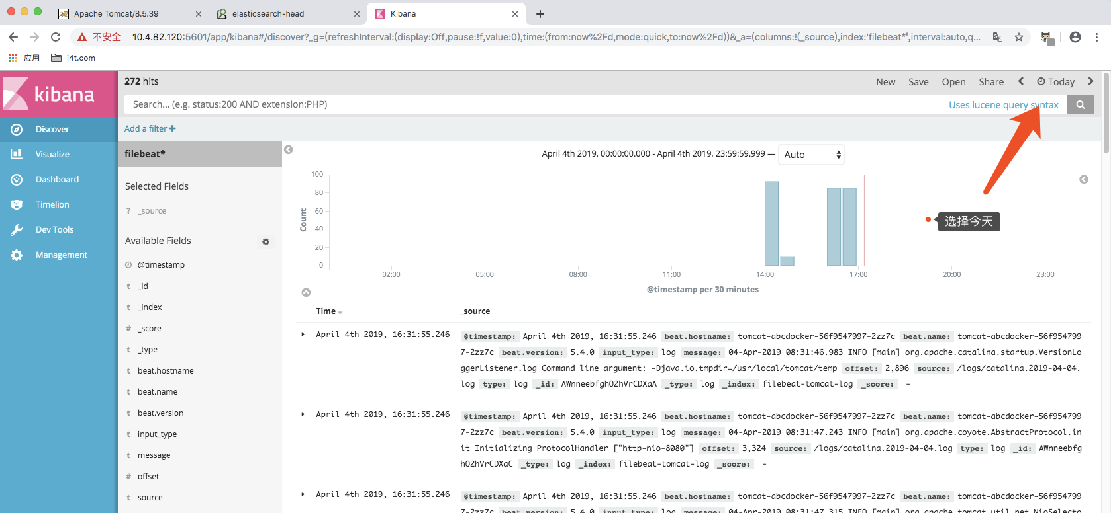The height and width of the screenshot is (513, 1111).
Task: Click the Kibana logo
Action: click(x=58, y=94)
